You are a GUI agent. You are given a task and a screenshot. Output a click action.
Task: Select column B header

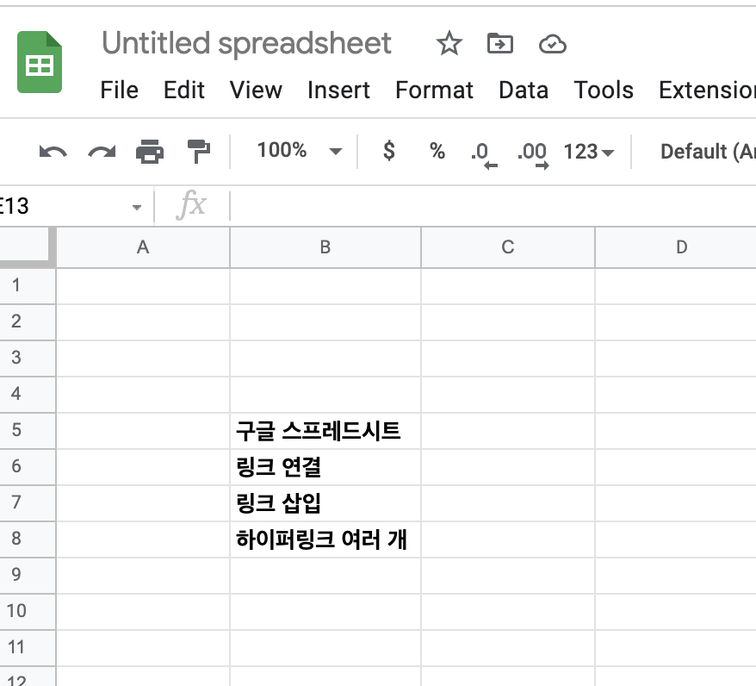click(x=325, y=247)
